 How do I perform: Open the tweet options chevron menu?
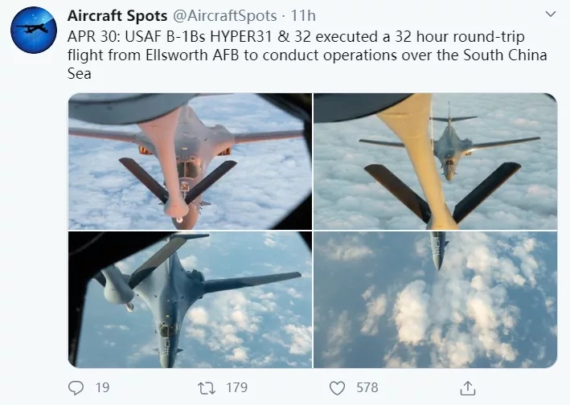point(550,15)
